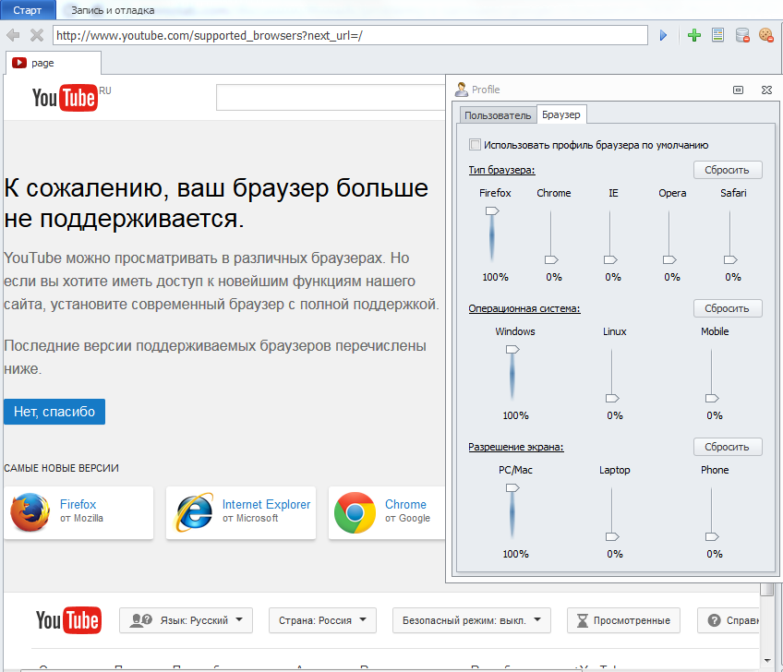
Task: Click the YouTube favicon on page tab
Action: coord(19,63)
